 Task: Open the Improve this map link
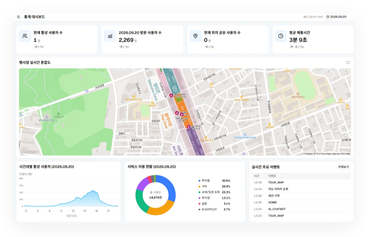click(341, 154)
